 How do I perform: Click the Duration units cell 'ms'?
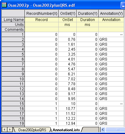pyautogui.click(x=87, y=25)
